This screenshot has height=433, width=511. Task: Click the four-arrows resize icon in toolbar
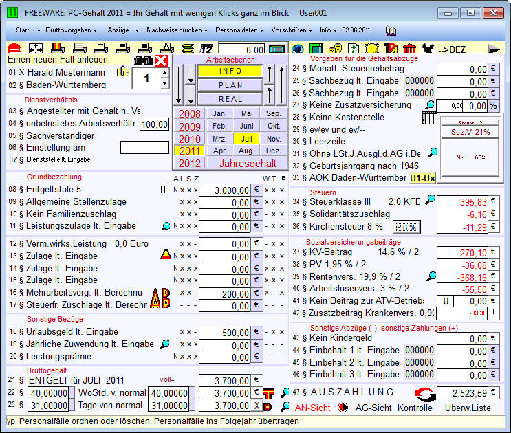point(36,49)
